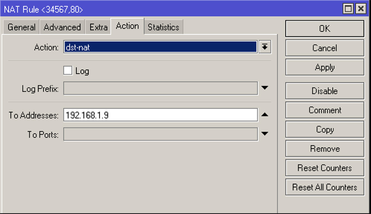Expand the Log Prefix field arrow
The width and height of the screenshot is (371, 214).
(x=265, y=88)
